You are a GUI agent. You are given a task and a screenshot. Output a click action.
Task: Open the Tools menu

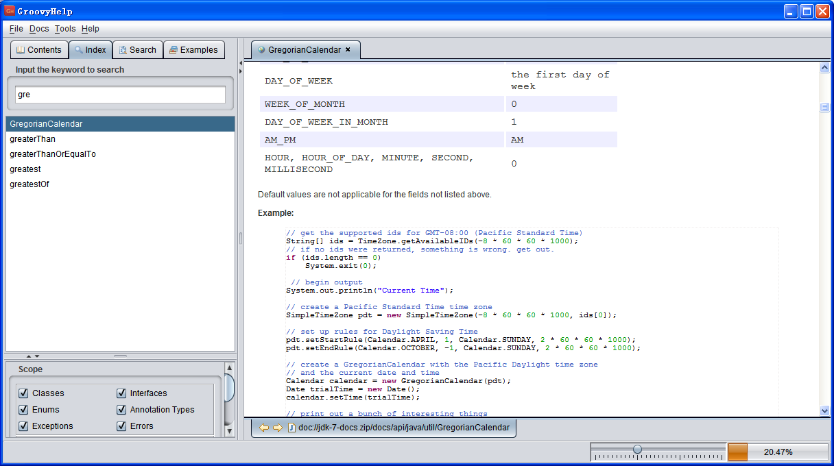(65, 29)
